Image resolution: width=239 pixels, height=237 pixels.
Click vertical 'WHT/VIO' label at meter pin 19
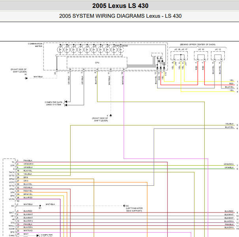(123, 80)
